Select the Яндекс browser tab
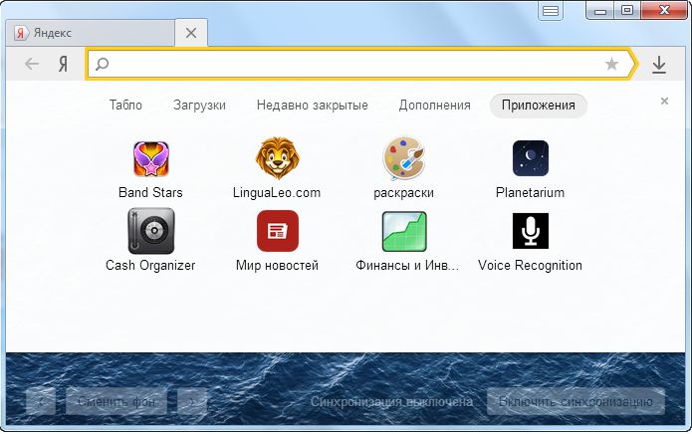This screenshot has width=692, height=434. 91,33
